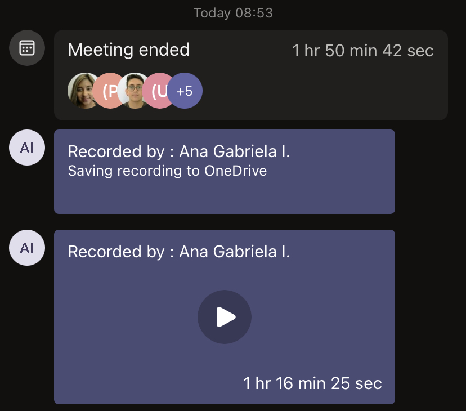Screen dimensions: 466x411
Task: Click "Recorded by" heading above Saving recording text
Action: pyautogui.click(x=178, y=151)
